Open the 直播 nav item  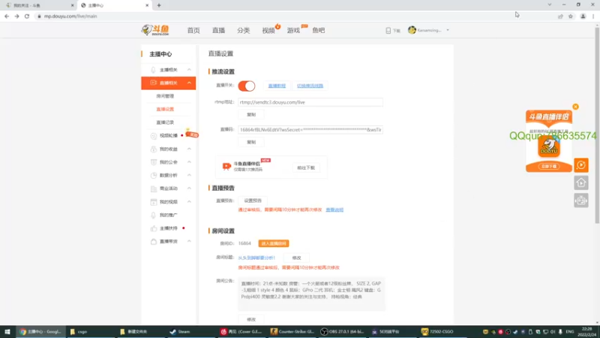(x=218, y=30)
